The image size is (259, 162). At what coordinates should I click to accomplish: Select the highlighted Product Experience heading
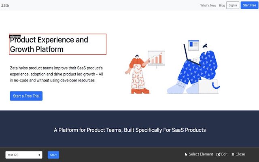pyautogui.click(x=57, y=44)
